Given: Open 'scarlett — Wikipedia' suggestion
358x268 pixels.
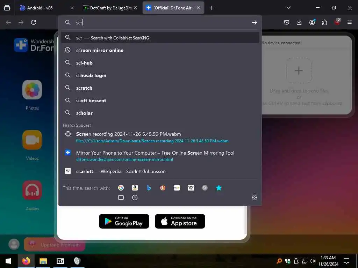Looking at the screenshot, I should tap(160, 171).
